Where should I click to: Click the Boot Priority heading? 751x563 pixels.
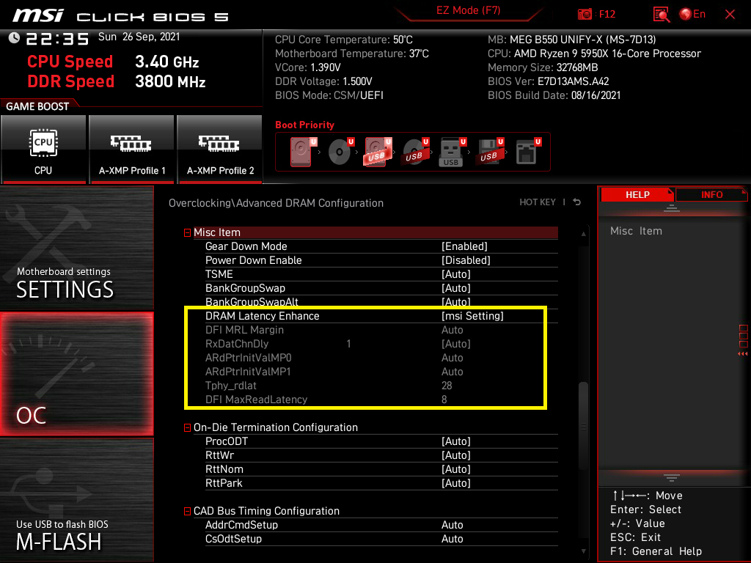point(304,125)
